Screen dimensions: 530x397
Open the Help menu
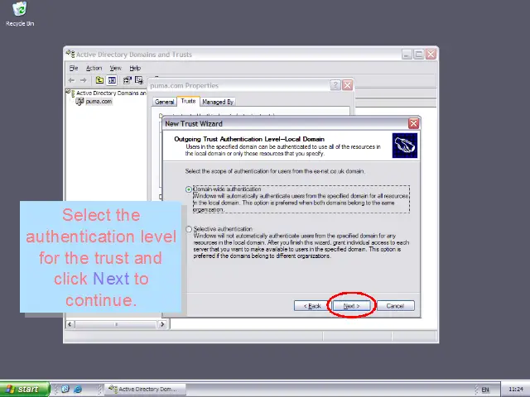(135, 68)
